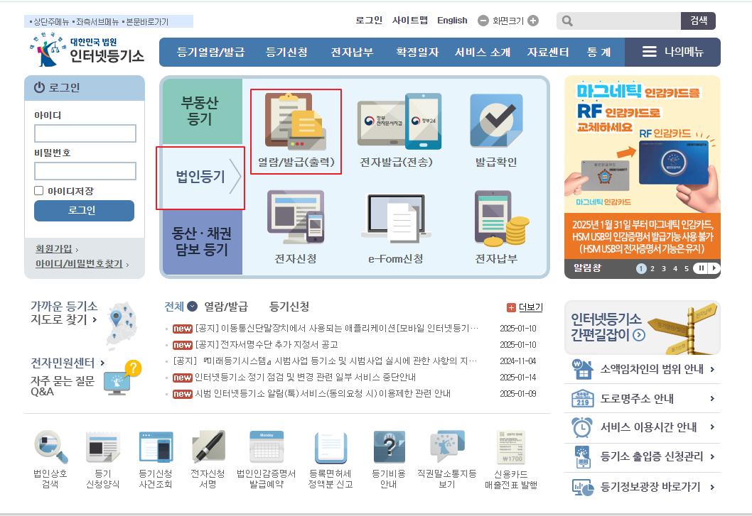Open the 확정일자 menu
This screenshot has height=516, width=752.
417,52
